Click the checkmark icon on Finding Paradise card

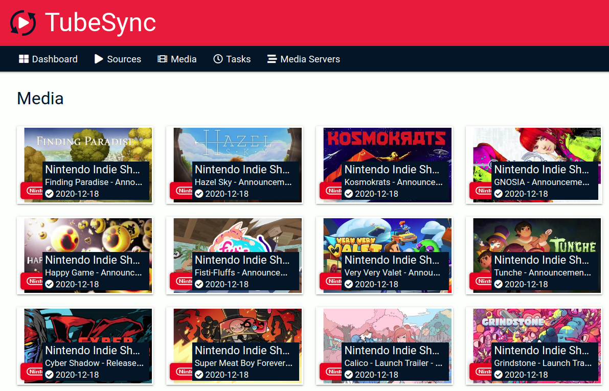click(49, 194)
